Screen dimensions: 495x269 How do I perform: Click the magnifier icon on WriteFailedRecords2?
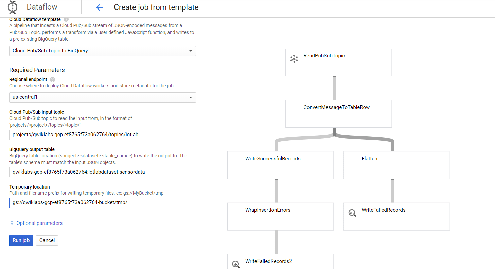pos(236,264)
